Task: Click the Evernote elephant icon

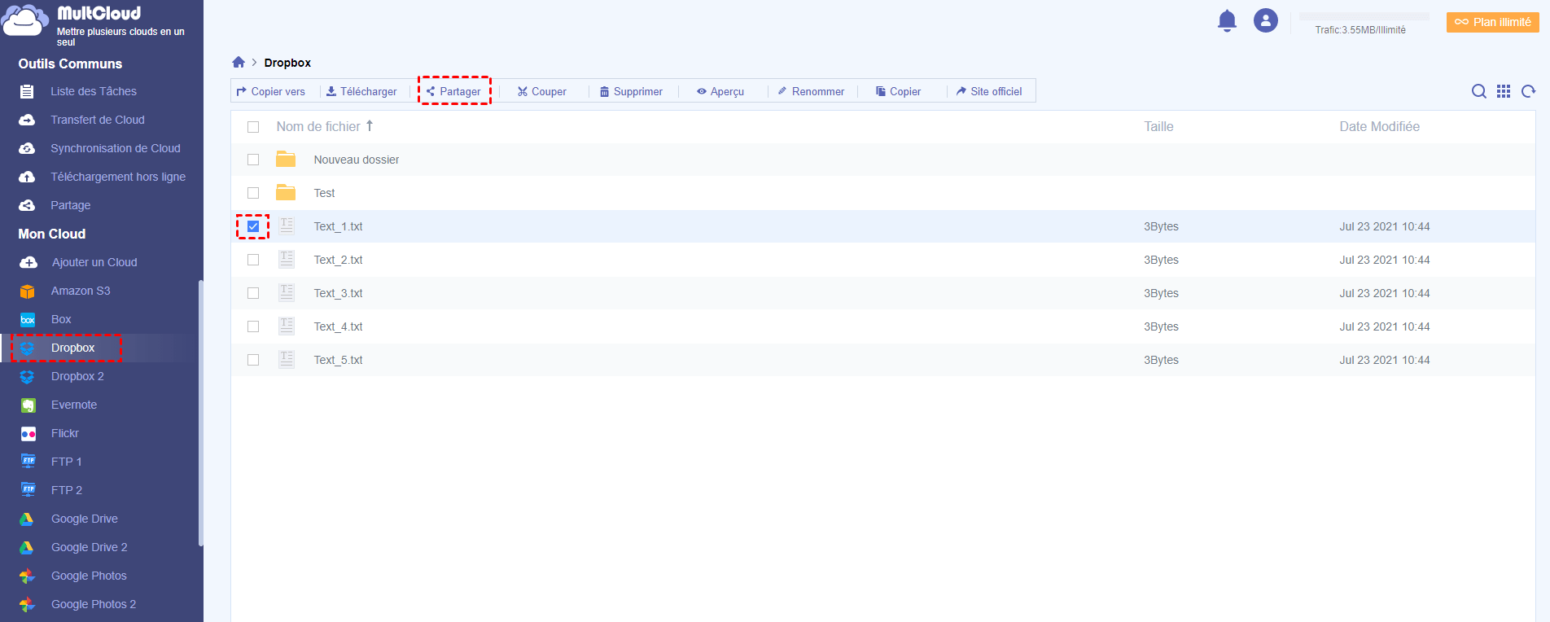Action: click(x=28, y=405)
